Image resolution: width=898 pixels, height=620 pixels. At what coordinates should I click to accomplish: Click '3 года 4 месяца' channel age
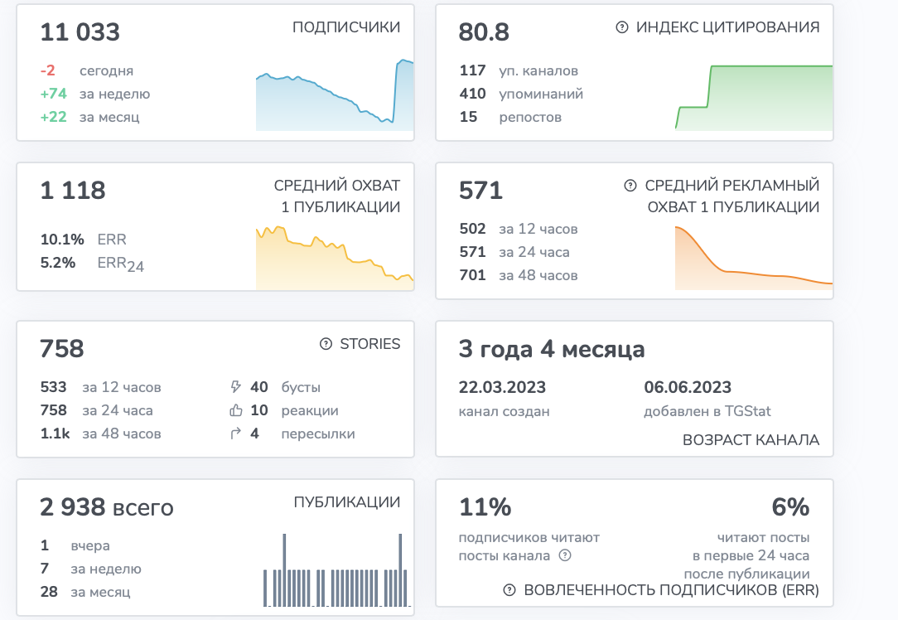tap(552, 348)
